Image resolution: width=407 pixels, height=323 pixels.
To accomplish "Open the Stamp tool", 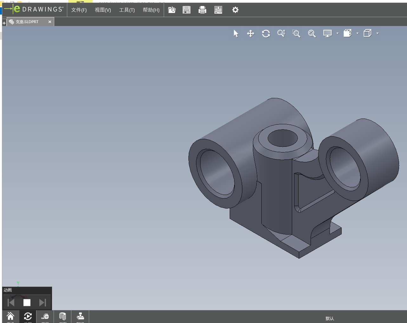I will 80,316.
